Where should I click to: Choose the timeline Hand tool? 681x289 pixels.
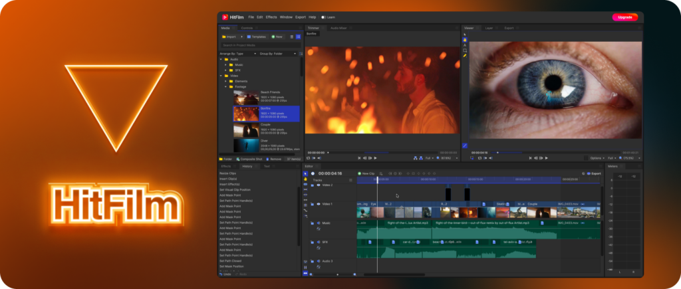(x=305, y=179)
